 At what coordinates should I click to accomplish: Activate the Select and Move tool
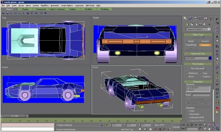click(217, 51)
